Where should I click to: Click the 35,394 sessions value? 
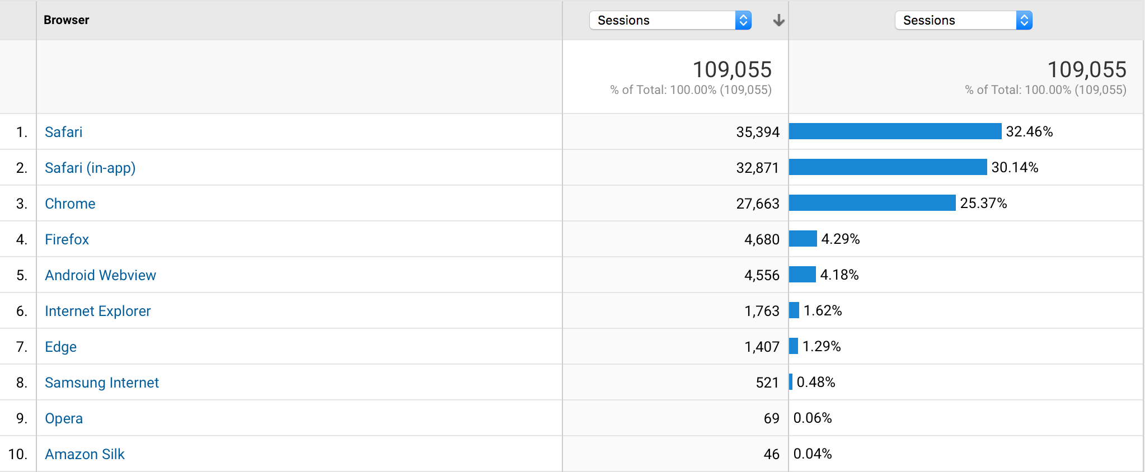pos(758,132)
